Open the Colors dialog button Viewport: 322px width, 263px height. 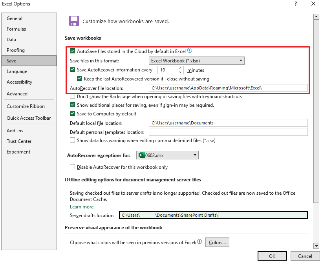tap(217, 242)
